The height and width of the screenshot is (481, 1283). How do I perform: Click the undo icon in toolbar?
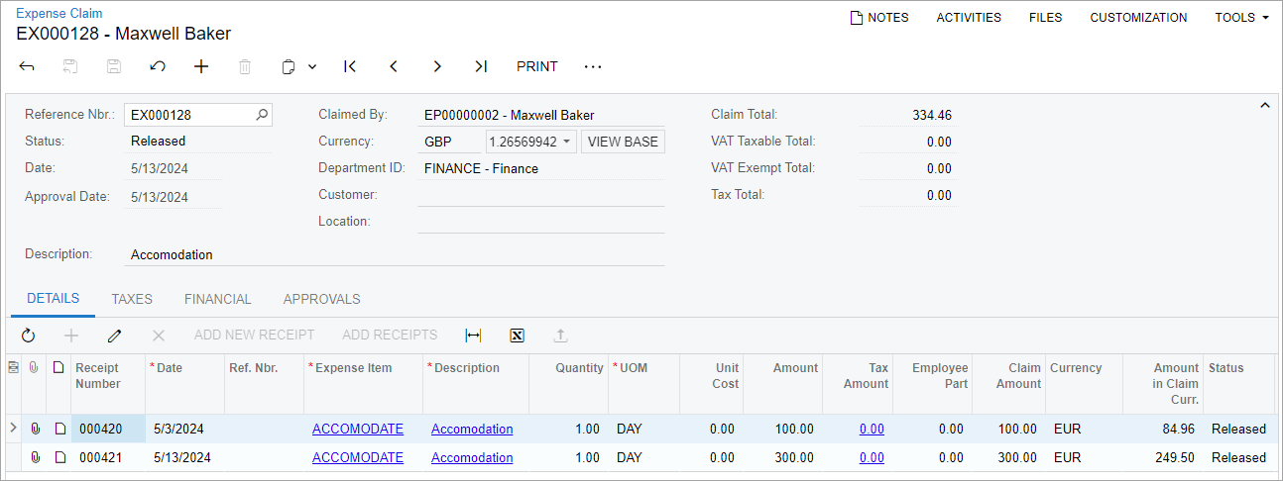[158, 66]
